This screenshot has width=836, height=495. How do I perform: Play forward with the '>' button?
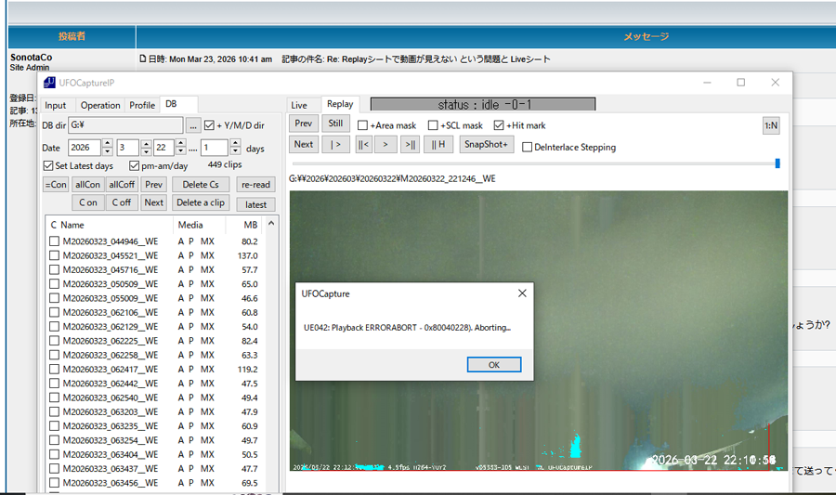point(385,144)
